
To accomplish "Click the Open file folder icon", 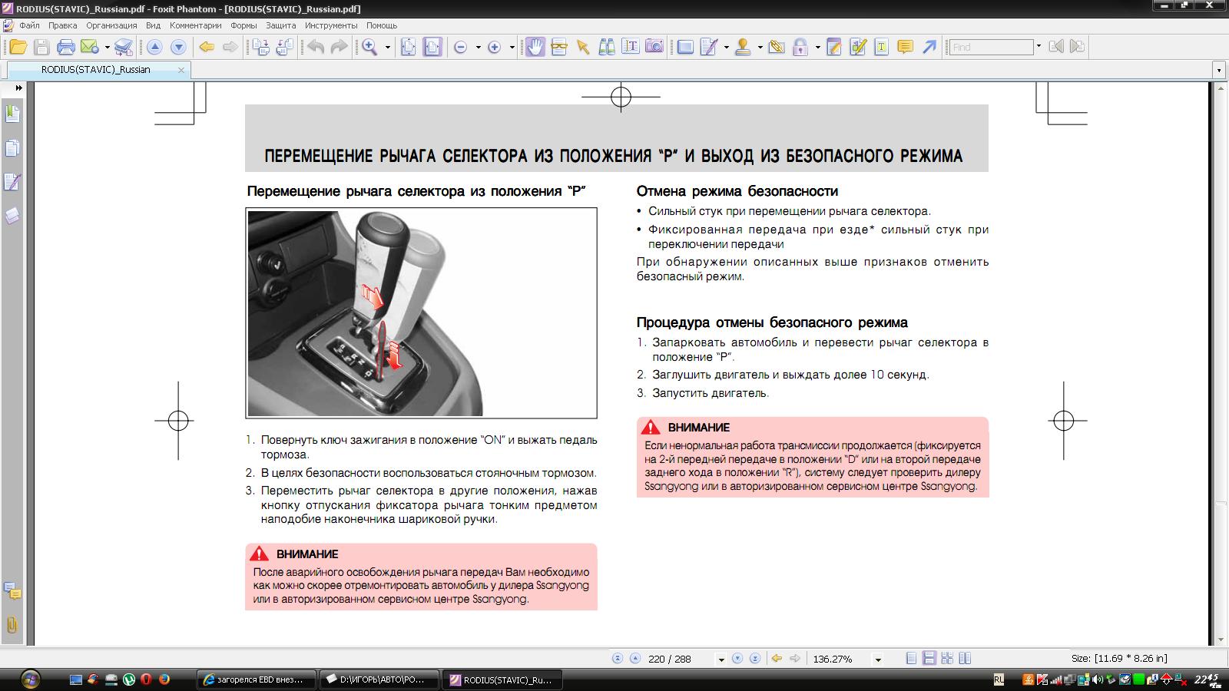I will coord(17,48).
